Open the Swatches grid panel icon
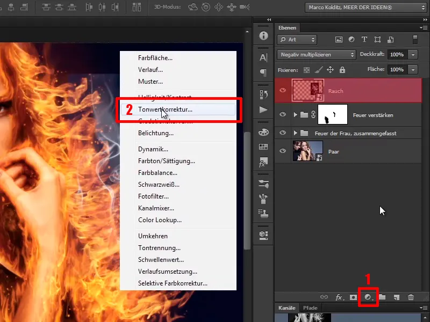This screenshot has width=430, height=322. 263,147
